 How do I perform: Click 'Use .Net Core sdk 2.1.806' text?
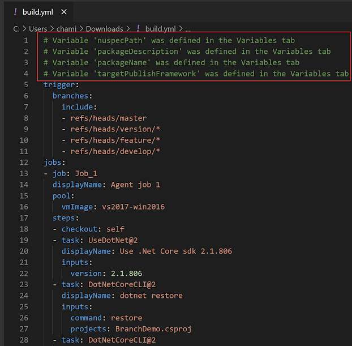point(176,251)
